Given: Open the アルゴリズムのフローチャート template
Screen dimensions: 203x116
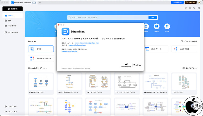Looking at the screenshot, I should [69, 84].
